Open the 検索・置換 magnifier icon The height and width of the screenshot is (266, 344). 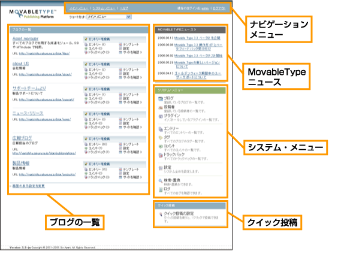click(161, 181)
